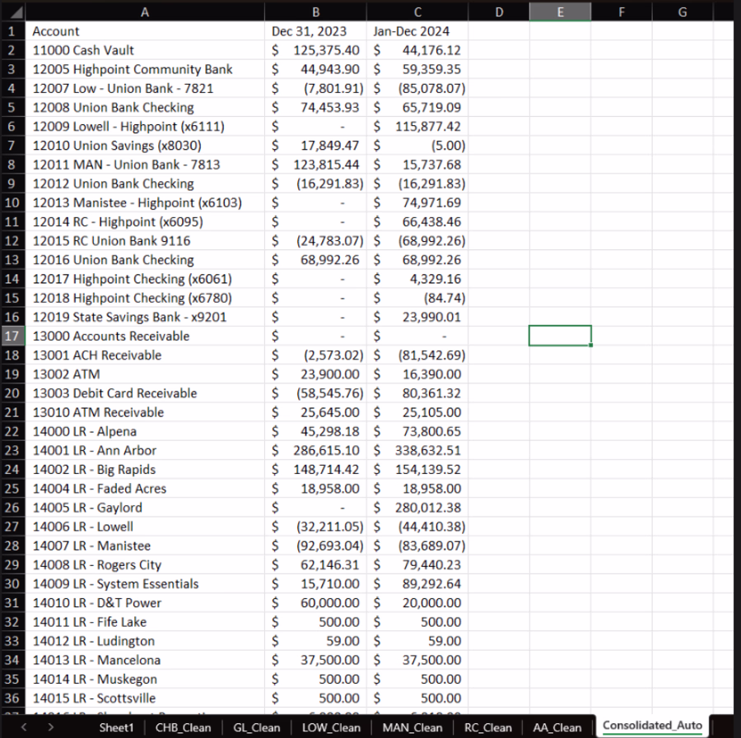
Task: Go to next sheet with right arrow
Action: (50, 727)
